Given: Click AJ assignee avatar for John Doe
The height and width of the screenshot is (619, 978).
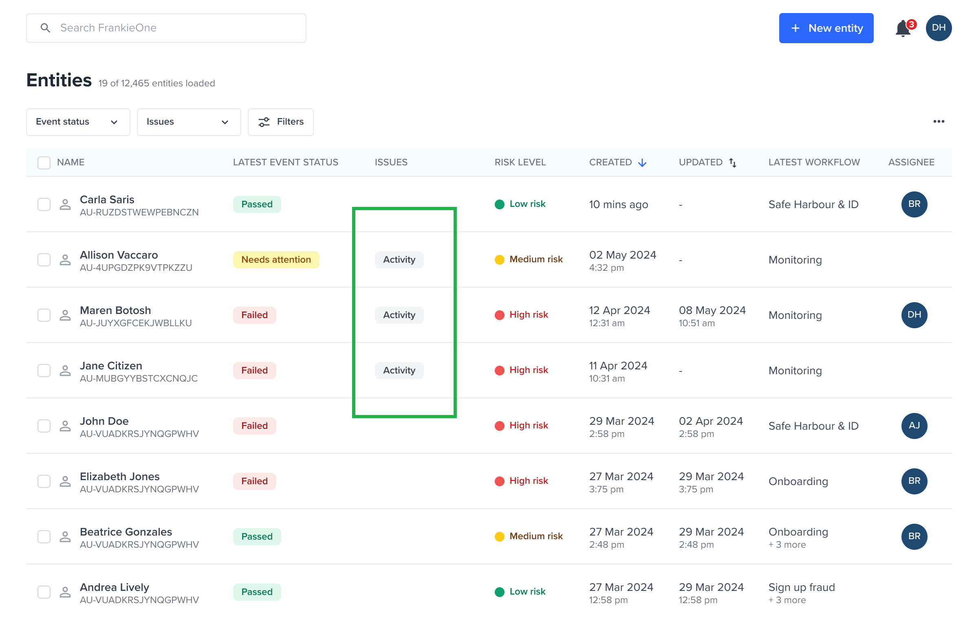Looking at the screenshot, I should [914, 426].
